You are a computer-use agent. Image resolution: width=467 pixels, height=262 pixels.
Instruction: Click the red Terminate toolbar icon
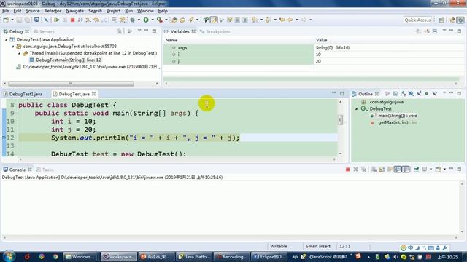click(72, 20)
